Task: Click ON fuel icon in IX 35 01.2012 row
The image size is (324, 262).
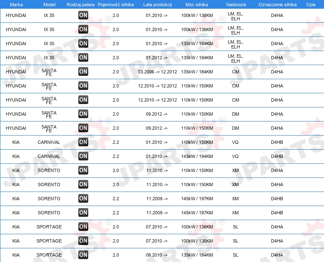Action: (83, 58)
